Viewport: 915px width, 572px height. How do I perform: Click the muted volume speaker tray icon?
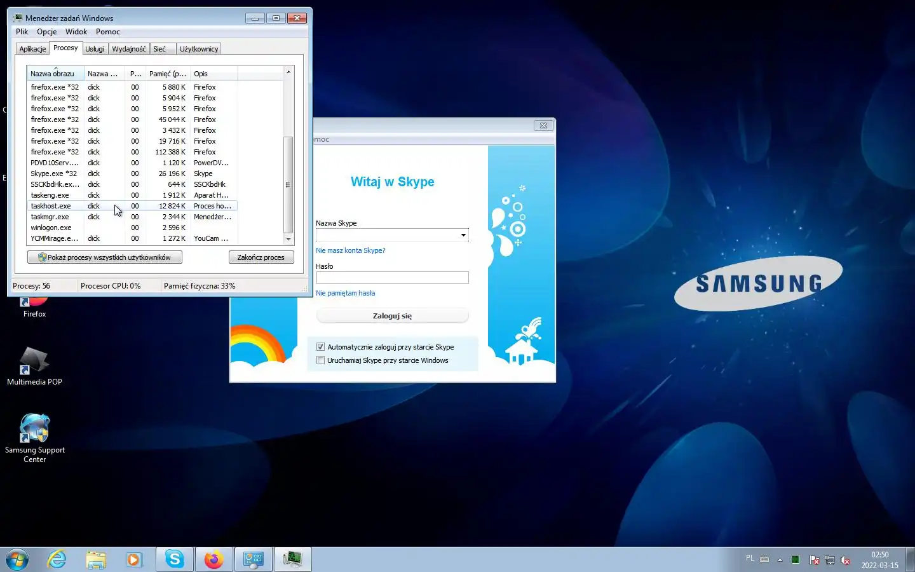(845, 560)
